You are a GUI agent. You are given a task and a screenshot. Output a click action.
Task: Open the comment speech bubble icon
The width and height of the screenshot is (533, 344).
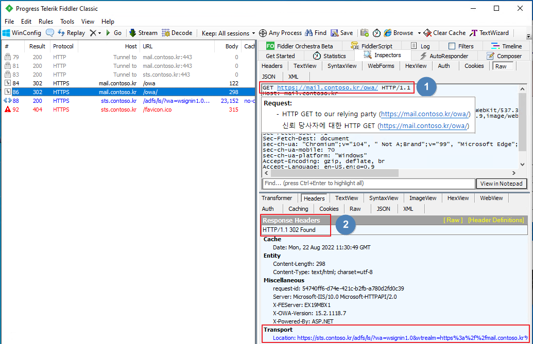49,33
